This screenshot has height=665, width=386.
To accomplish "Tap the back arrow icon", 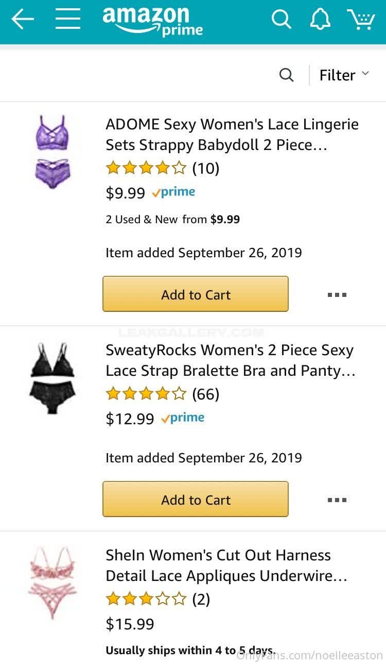I will pos(23,19).
